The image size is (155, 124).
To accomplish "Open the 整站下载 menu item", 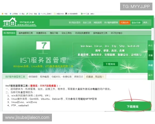I will pyautogui.click(x=54, y=33).
